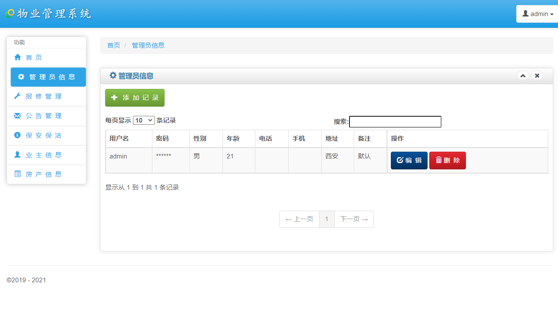Viewport: 558px width, 332px height.
Task: Collapse the 管理员信息 panel with the chevron
Action: pos(523,75)
